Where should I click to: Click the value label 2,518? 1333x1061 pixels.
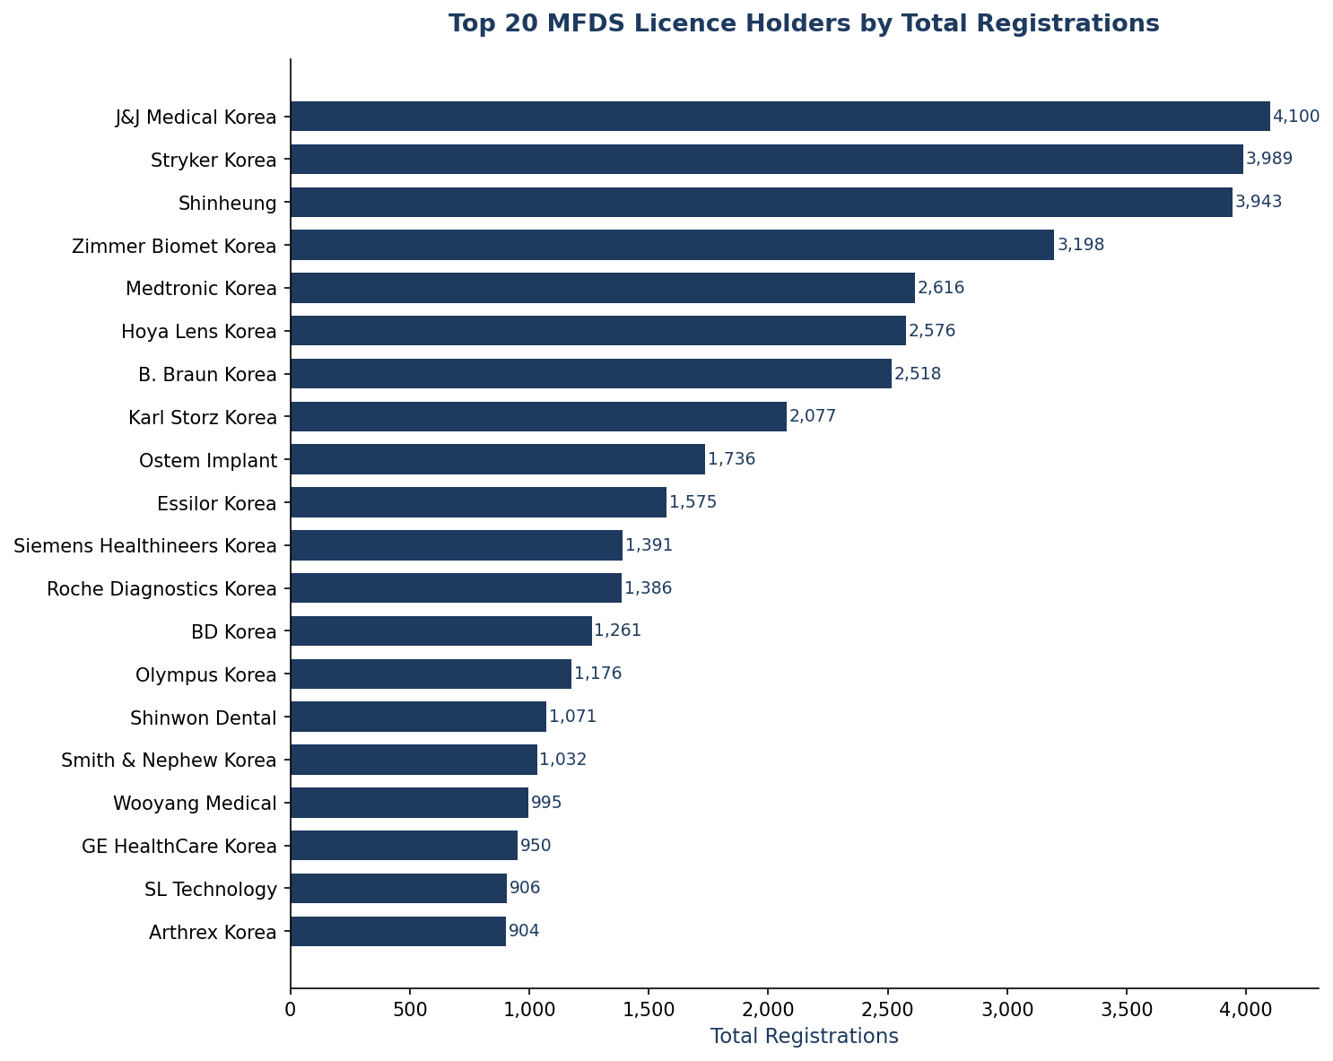918,374
